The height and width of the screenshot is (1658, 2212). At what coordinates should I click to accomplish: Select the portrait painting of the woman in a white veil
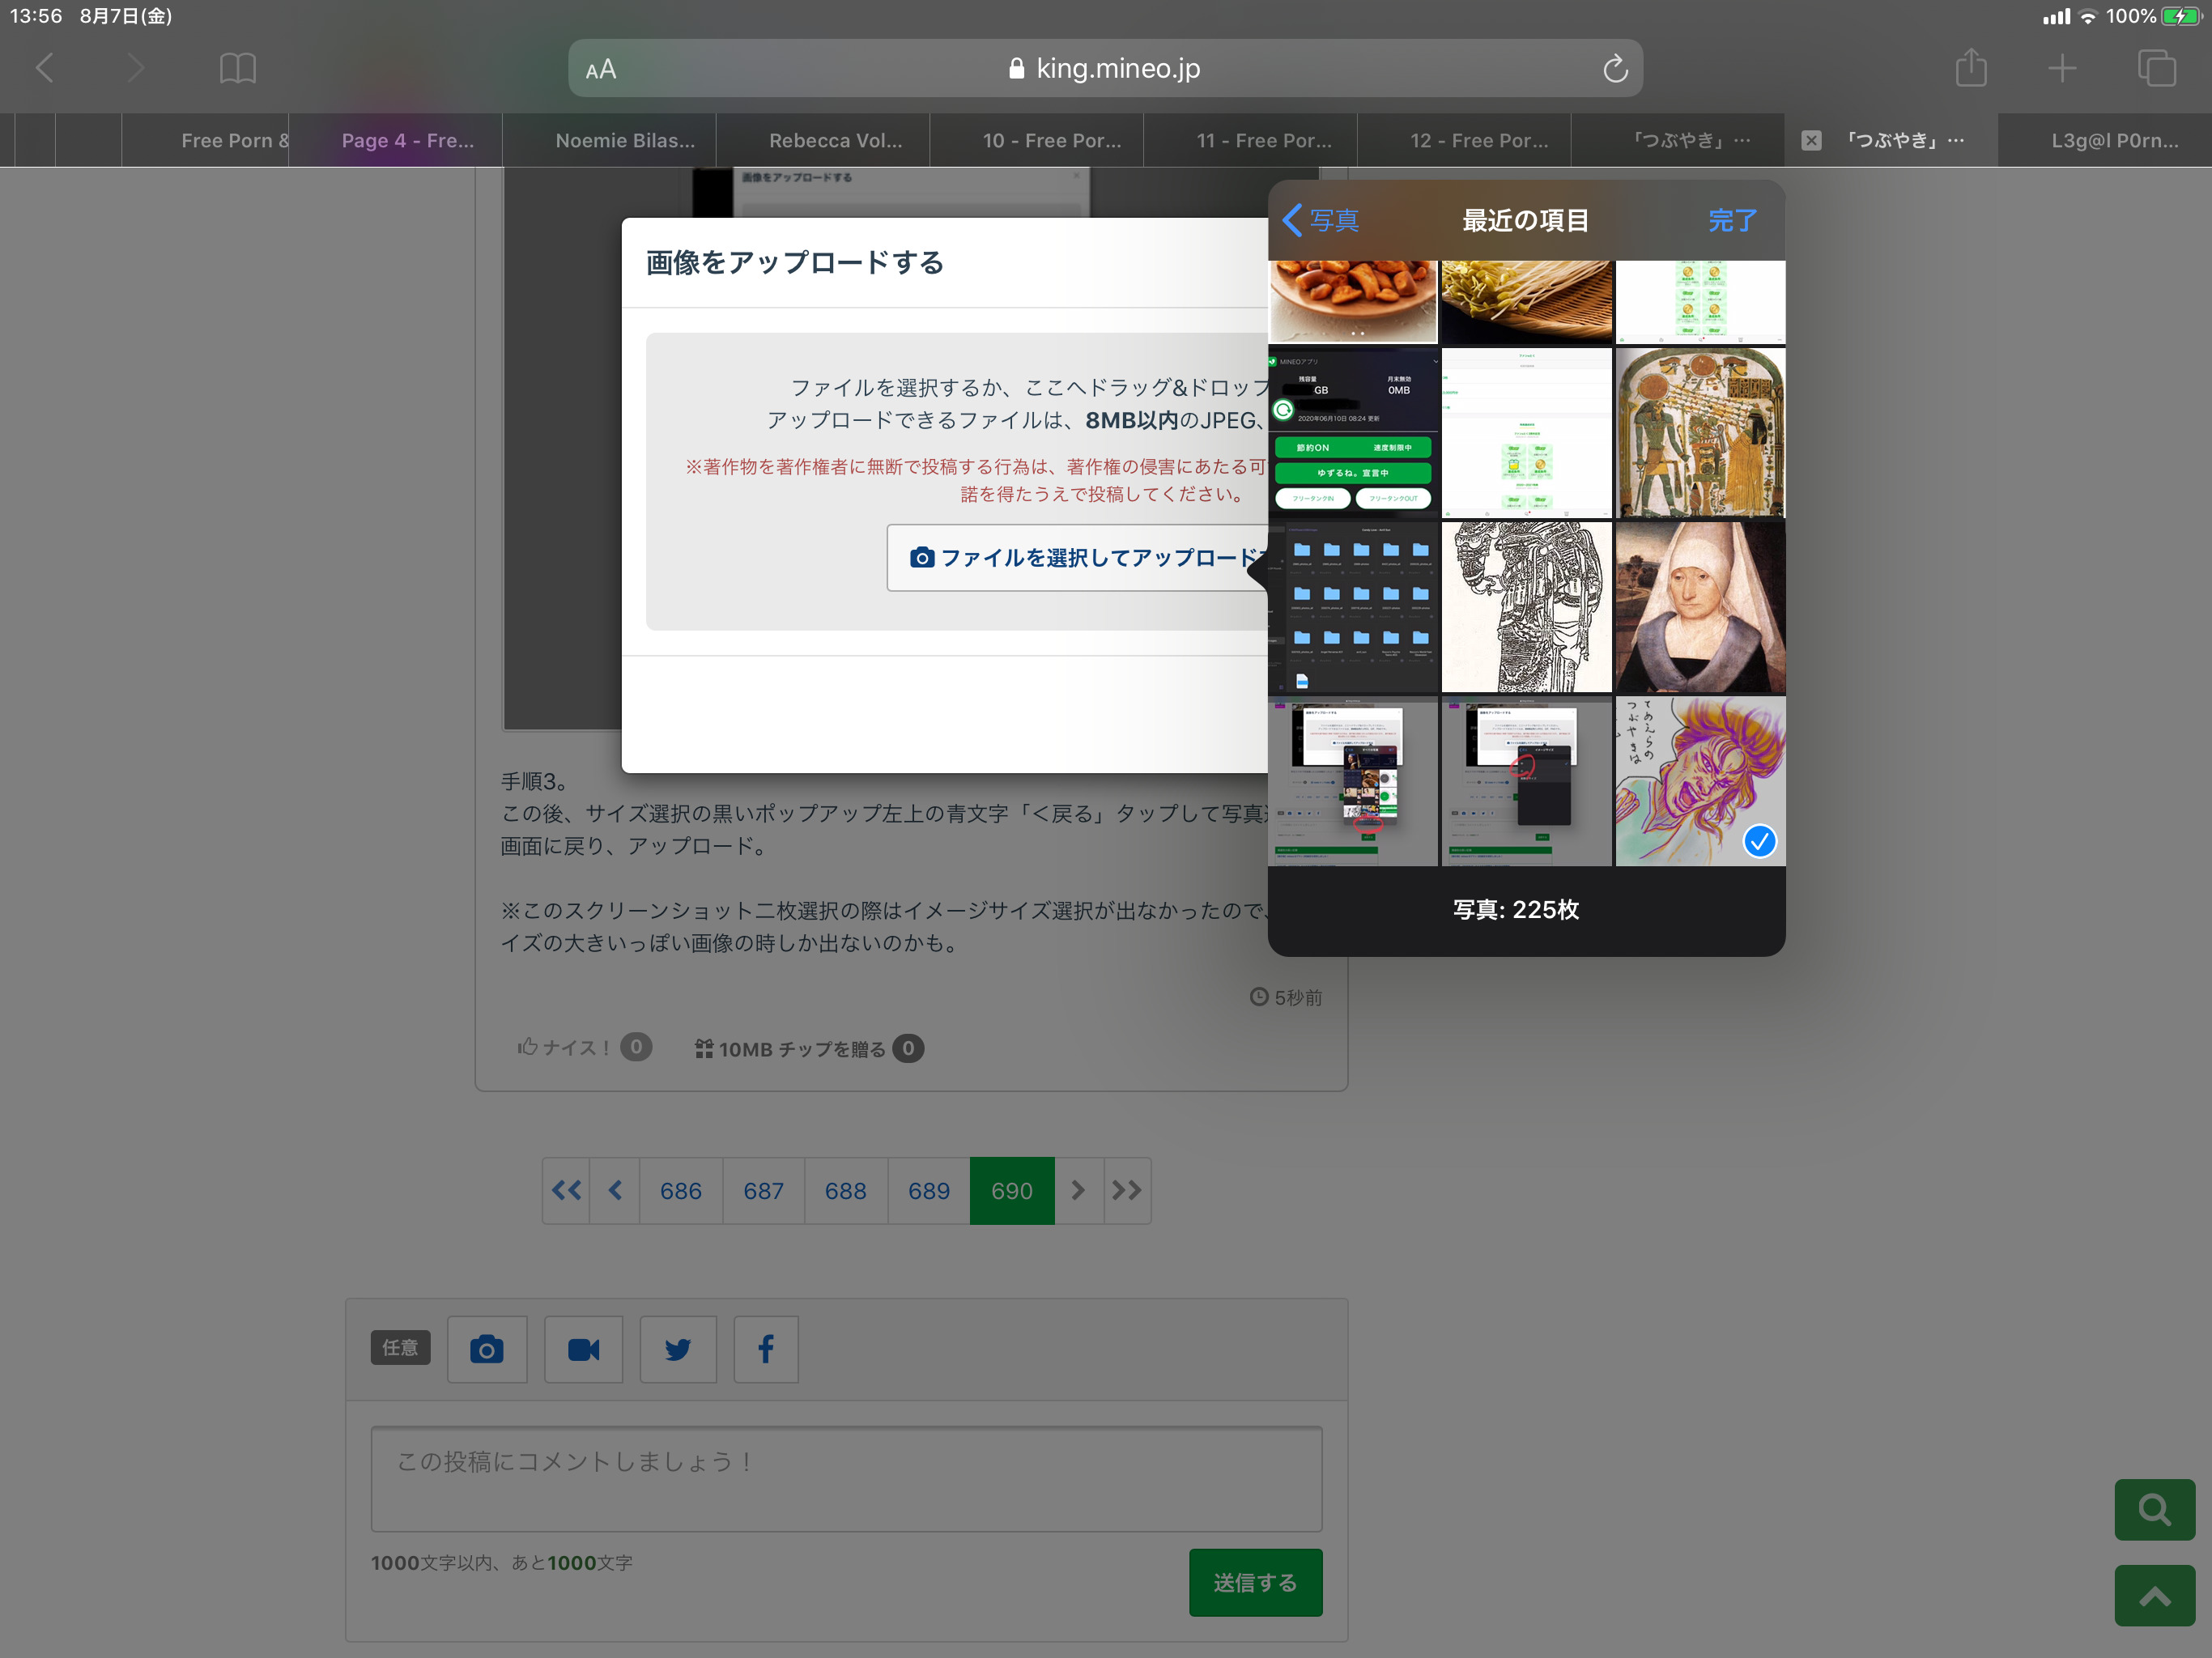coord(1699,607)
